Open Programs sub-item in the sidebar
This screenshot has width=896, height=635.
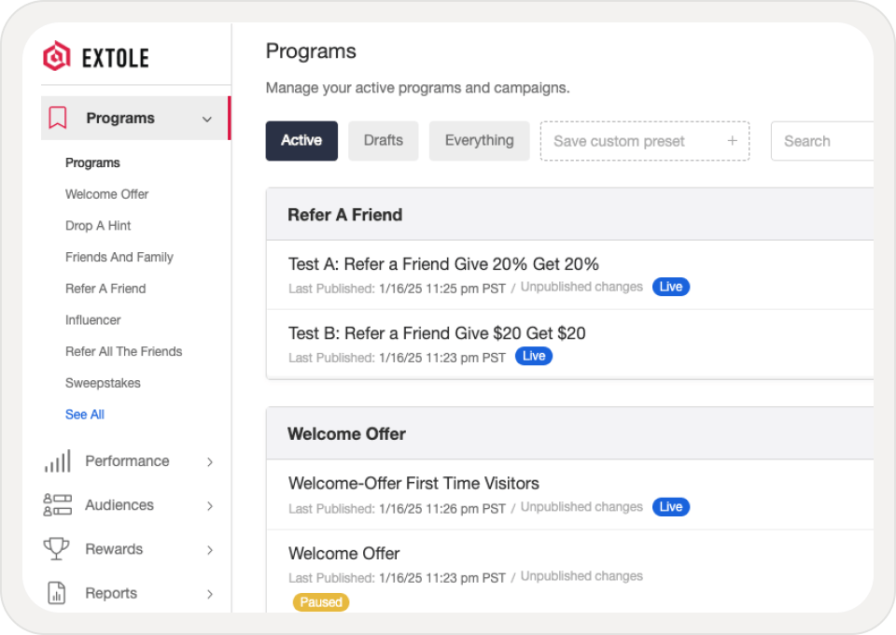[92, 162]
